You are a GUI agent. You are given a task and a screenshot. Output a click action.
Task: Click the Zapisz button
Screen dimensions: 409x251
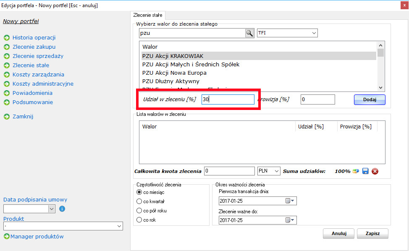click(372, 234)
